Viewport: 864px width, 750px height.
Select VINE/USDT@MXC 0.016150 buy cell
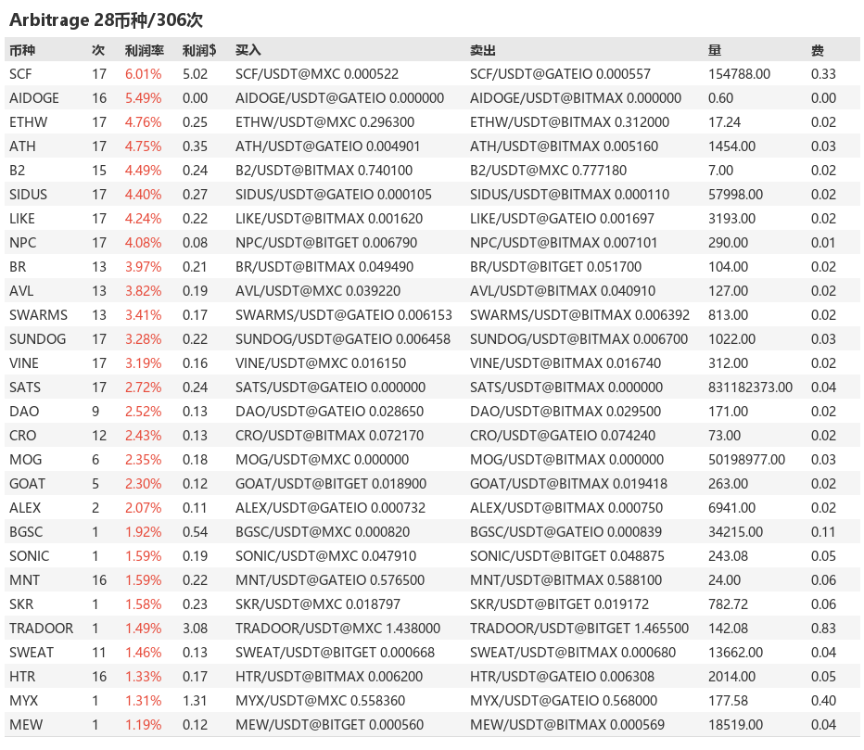click(321, 363)
